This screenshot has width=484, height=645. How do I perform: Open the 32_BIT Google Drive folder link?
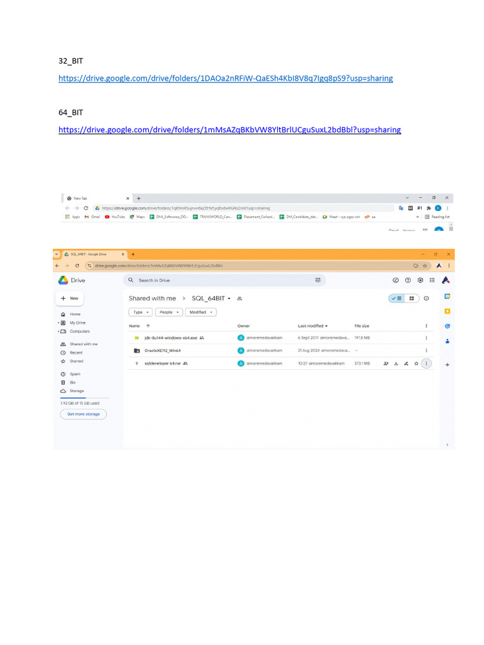[x=226, y=78]
